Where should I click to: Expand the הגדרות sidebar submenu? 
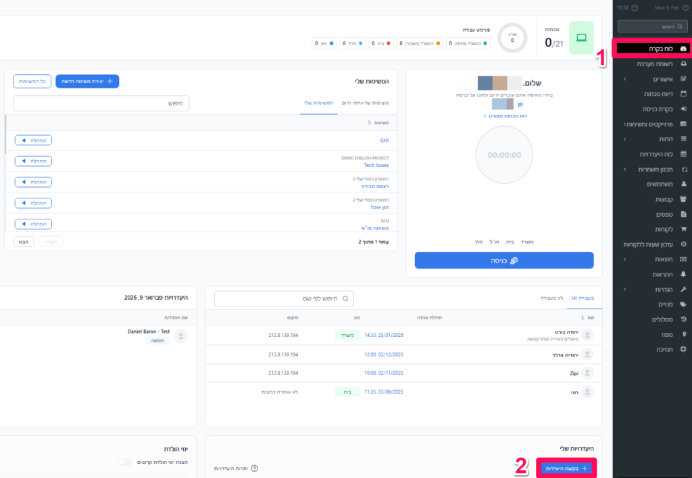point(624,289)
